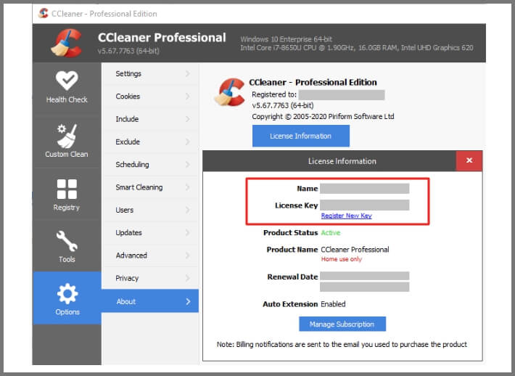Click the CCleaner logo in About panel
Viewport: 515px width, 376px height.
(x=229, y=91)
